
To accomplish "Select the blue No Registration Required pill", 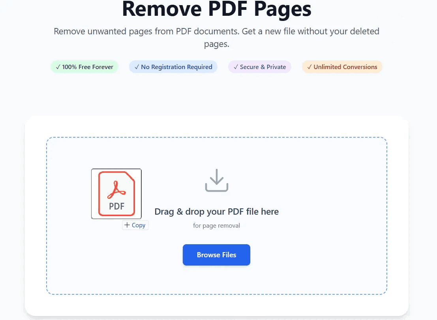I will [173, 67].
